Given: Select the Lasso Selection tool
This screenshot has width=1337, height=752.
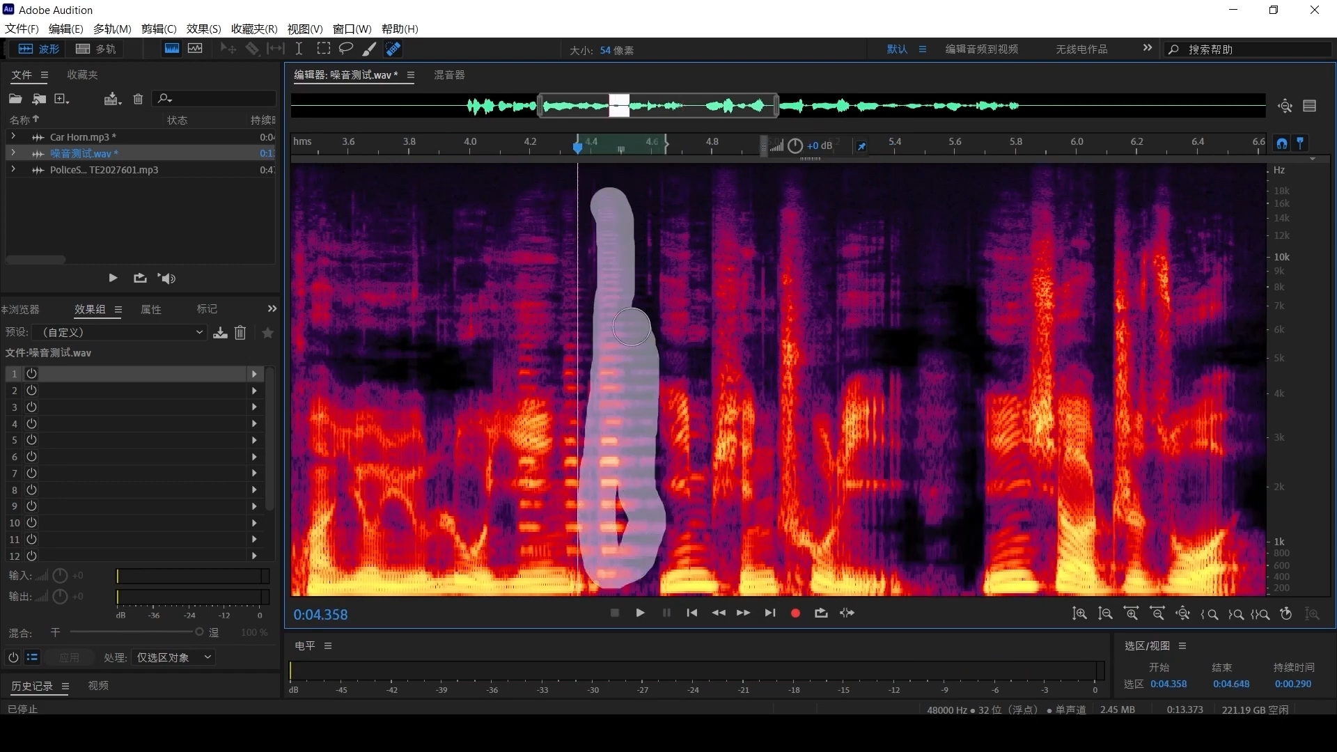Looking at the screenshot, I should tap(345, 49).
